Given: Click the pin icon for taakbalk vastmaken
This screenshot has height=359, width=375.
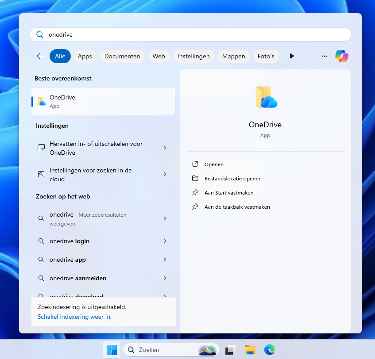Looking at the screenshot, I should 195,206.
